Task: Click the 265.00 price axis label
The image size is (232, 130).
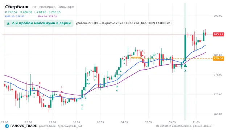Action: pyautogui.click(x=218, y=114)
